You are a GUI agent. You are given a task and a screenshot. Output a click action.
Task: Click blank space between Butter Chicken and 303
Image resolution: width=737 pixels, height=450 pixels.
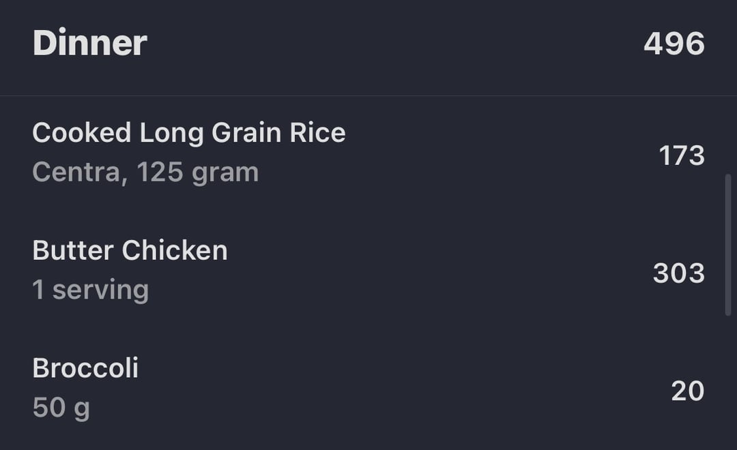(437, 271)
